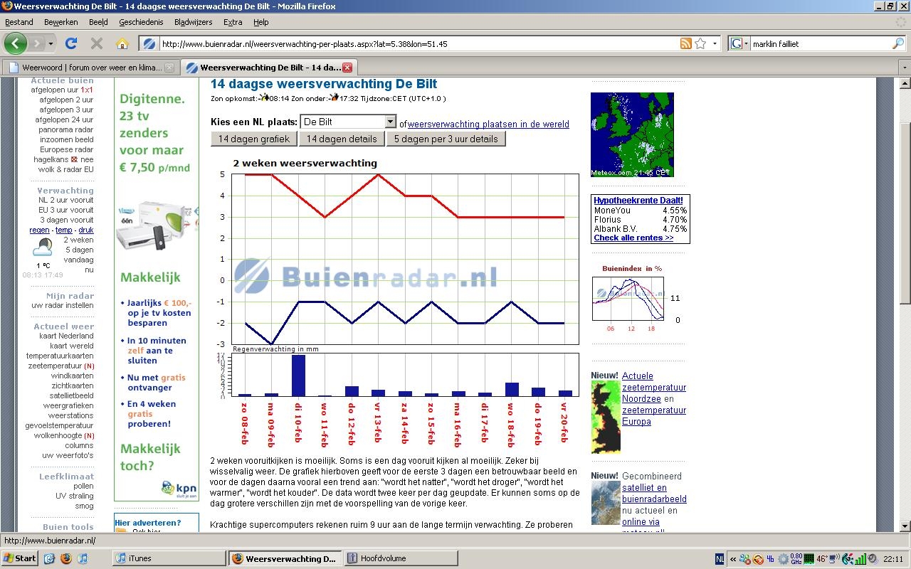Click the green signal bars tray icon
This screenshot has width=911, height=569.
tap(861, 559)
